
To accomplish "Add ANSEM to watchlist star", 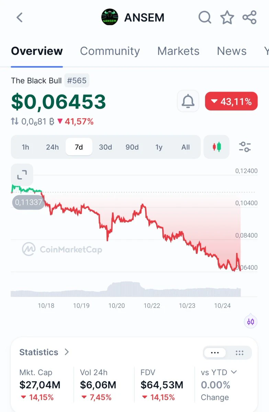I will (x=227, y=17).
